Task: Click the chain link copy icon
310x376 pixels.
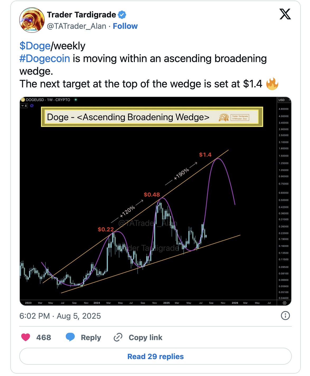Action: click(x=118, y=337)
